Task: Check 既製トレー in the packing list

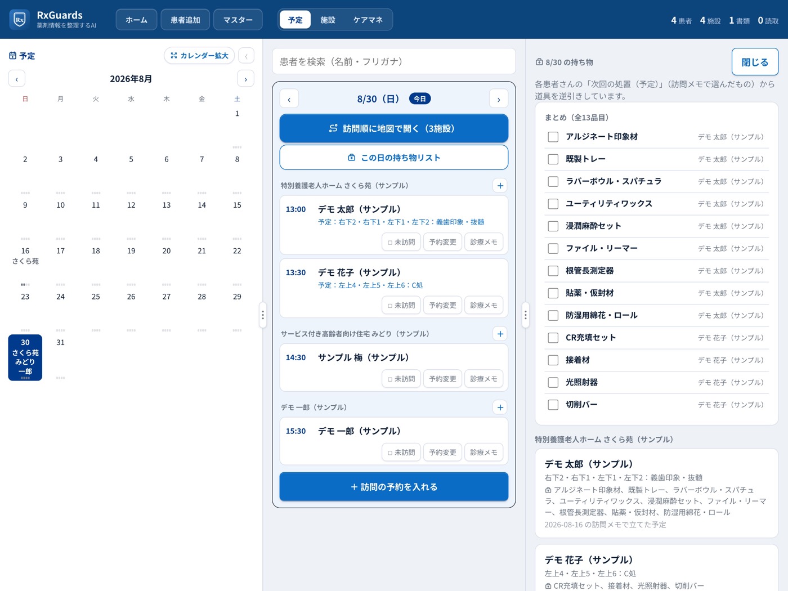Action: point(553,159)
